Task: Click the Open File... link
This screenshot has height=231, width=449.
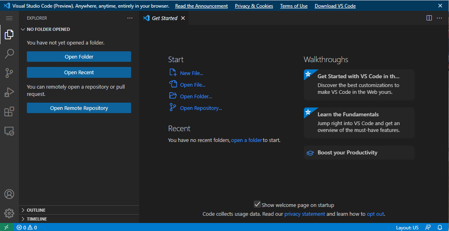Action: (x=193, y=85)
